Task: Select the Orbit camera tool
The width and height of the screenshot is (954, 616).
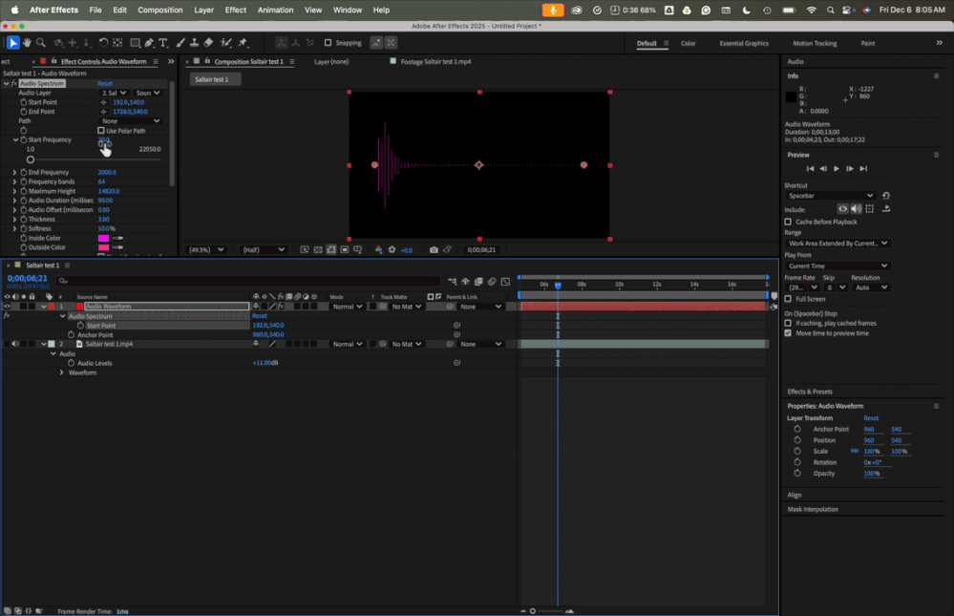Action: (x=59, y=43)
